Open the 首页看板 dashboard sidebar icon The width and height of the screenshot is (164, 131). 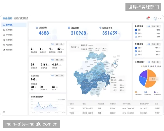click(x=4, y=25)
